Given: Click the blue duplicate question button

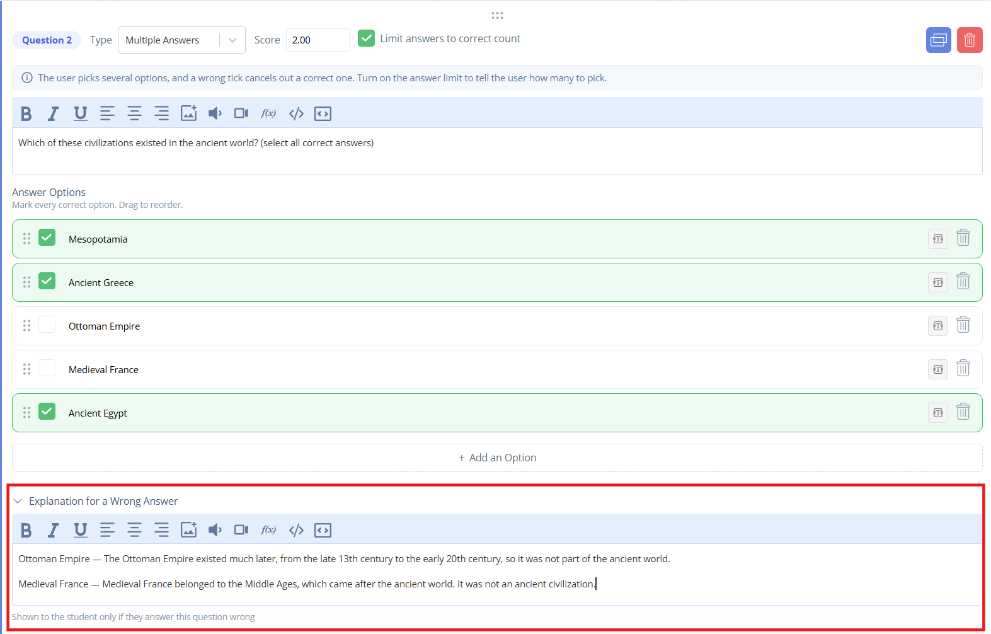Looking at the screenshot, I should coord(938,40).
